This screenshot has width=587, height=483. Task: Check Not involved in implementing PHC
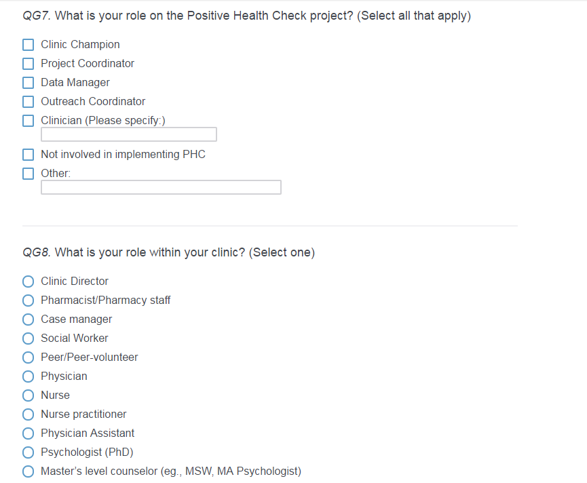point(29,155)
